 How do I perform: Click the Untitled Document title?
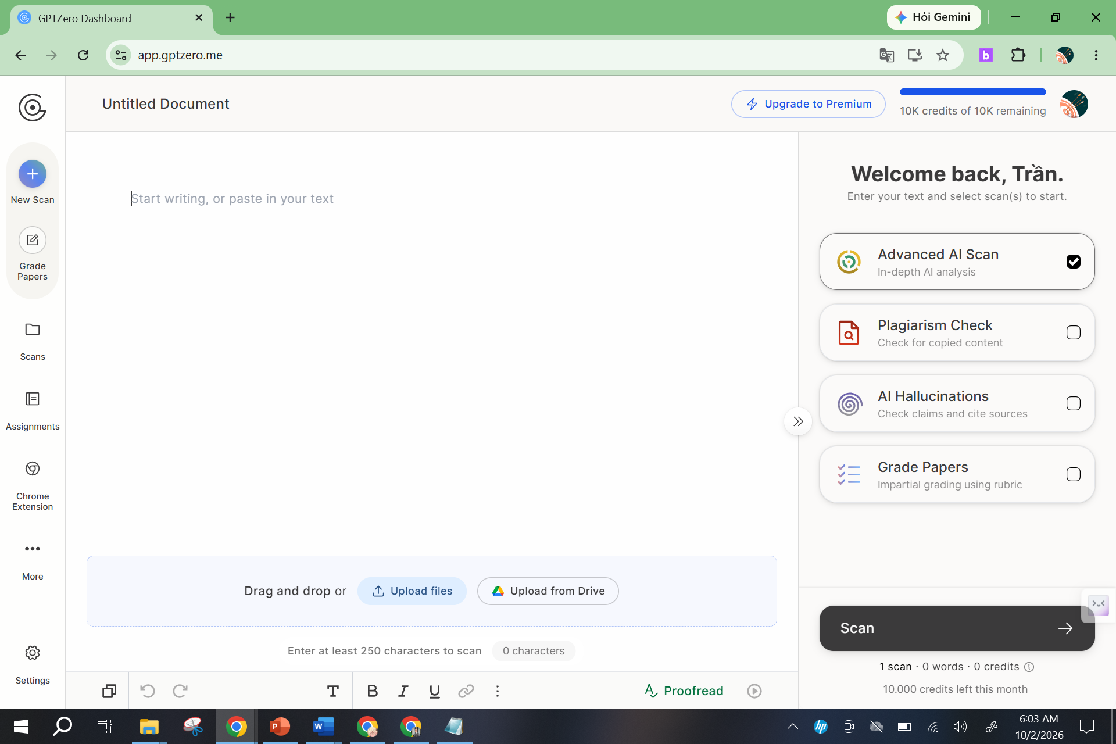point(166,104)
